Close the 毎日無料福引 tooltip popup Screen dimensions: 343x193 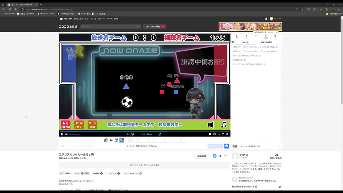click(x=277, y=33)
